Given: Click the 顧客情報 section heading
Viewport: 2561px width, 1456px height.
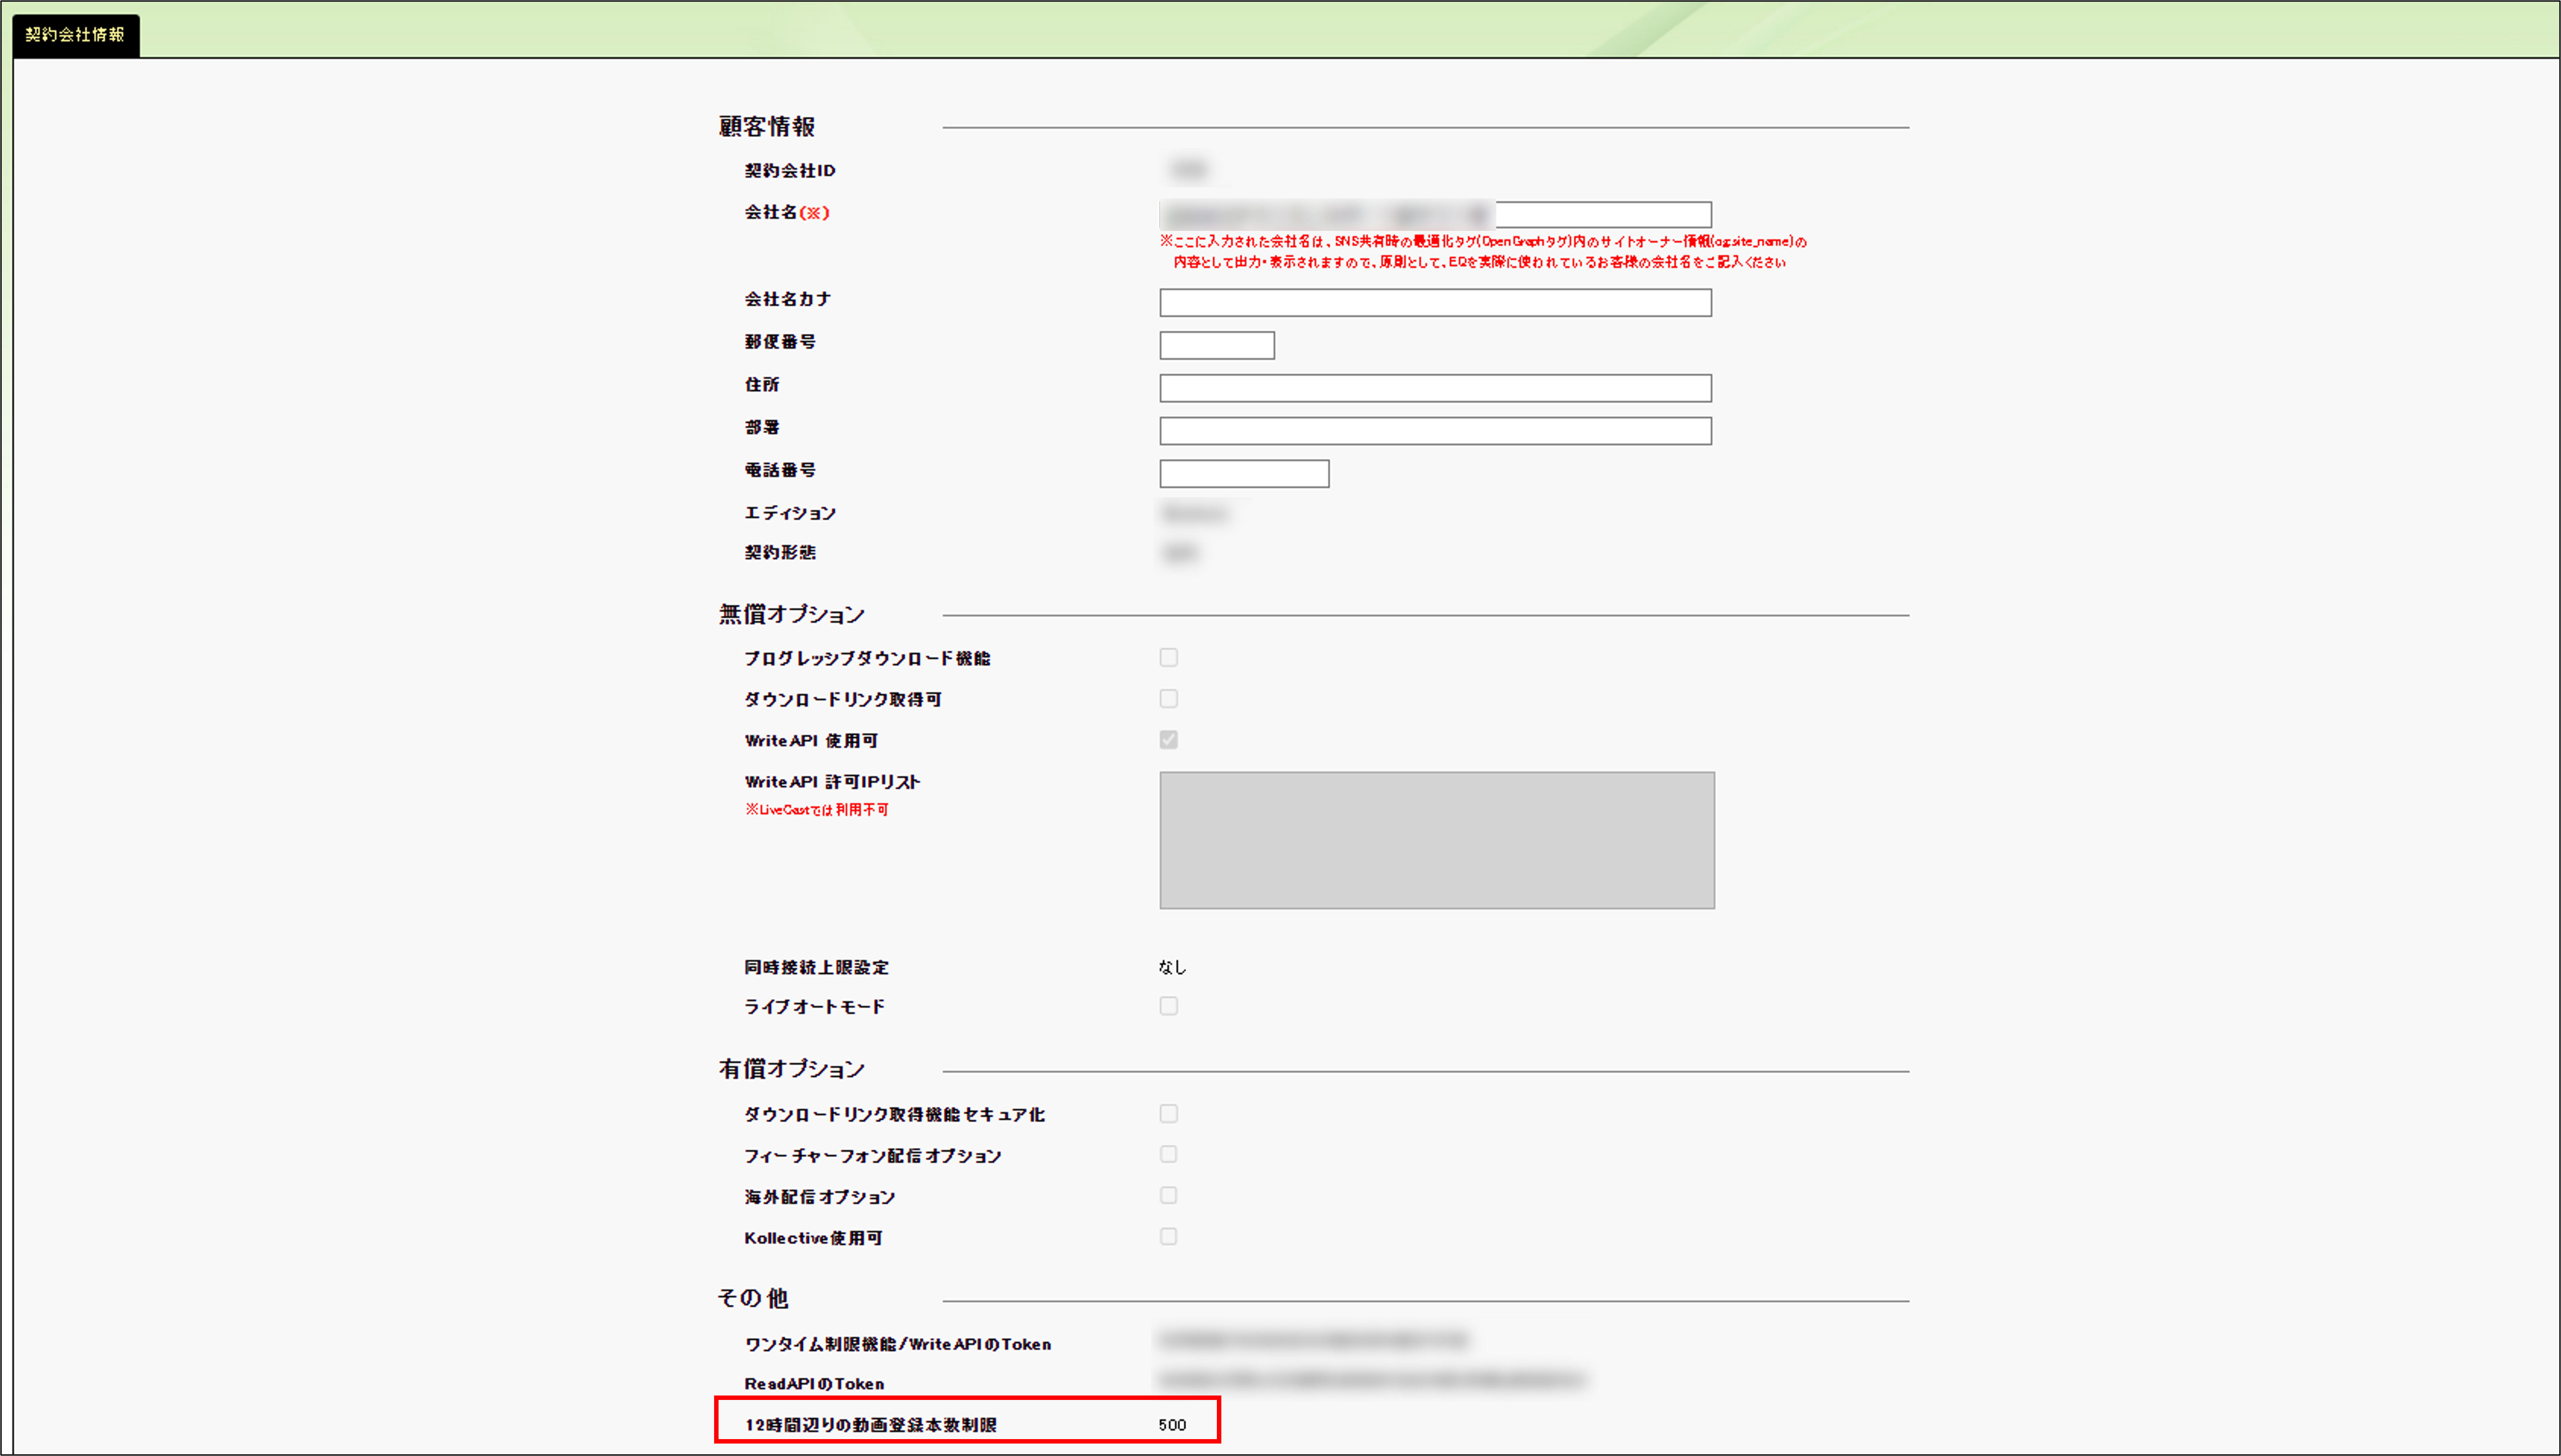Looking at the screenshot, I should tap(767, 127).
